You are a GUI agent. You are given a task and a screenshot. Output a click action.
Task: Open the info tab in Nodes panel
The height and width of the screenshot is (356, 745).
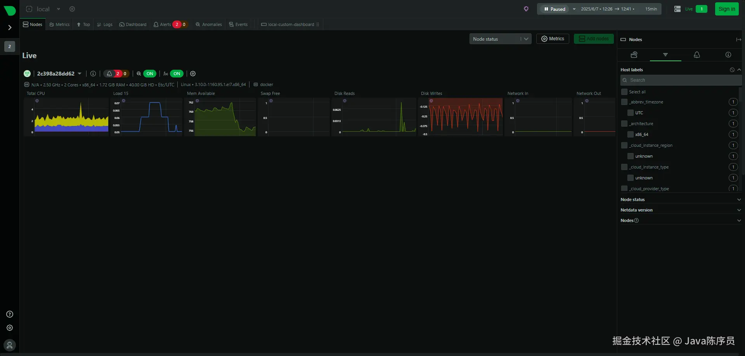(728, 55)
